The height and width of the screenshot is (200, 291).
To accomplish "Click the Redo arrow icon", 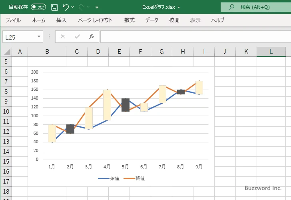I will 82,7.
